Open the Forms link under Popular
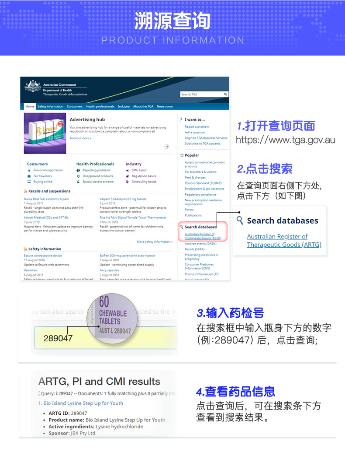This screenshot has width=345, height=466. 189,210
